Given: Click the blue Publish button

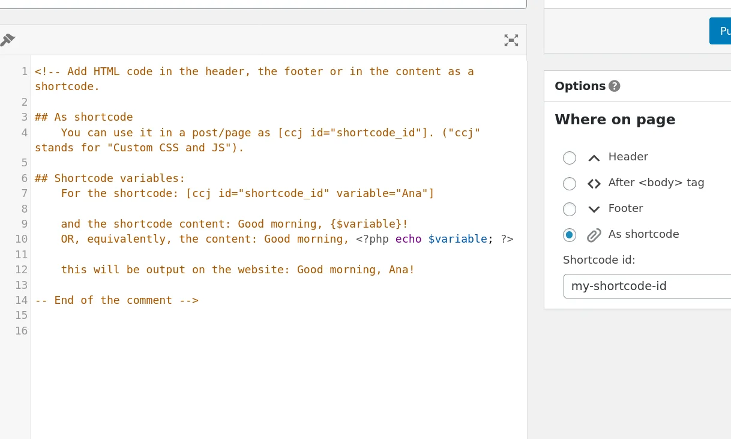Looking at the screenshot, I should (723, 31).
